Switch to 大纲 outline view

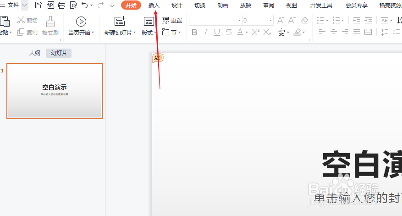tap(35, 53)
